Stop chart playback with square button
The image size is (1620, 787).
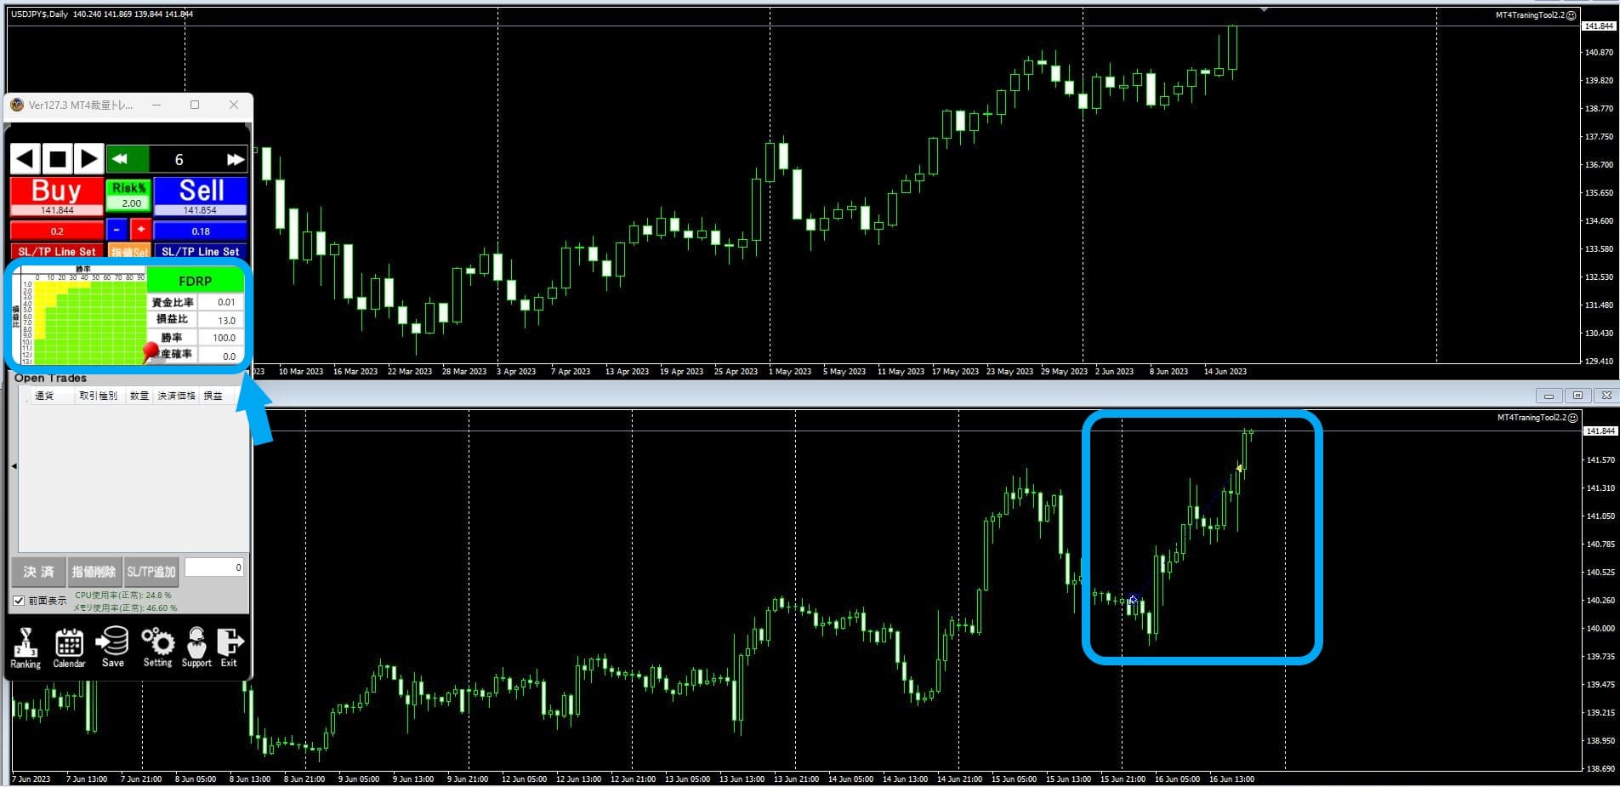(x=57, y=159)
